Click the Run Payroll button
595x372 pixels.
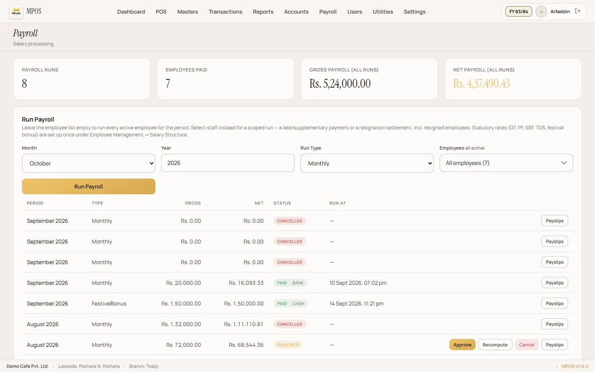pyautogui.click(x=88, y=187)
